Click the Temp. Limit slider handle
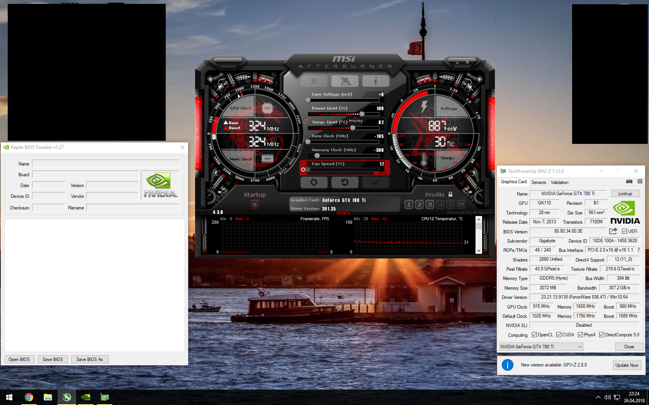This screenshot has width=649, height=405. [352, 128]
